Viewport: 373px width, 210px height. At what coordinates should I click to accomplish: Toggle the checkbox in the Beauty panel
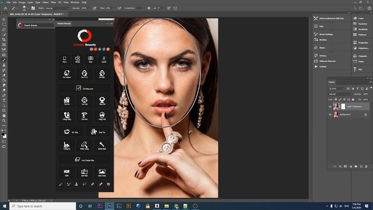(78, 88)
